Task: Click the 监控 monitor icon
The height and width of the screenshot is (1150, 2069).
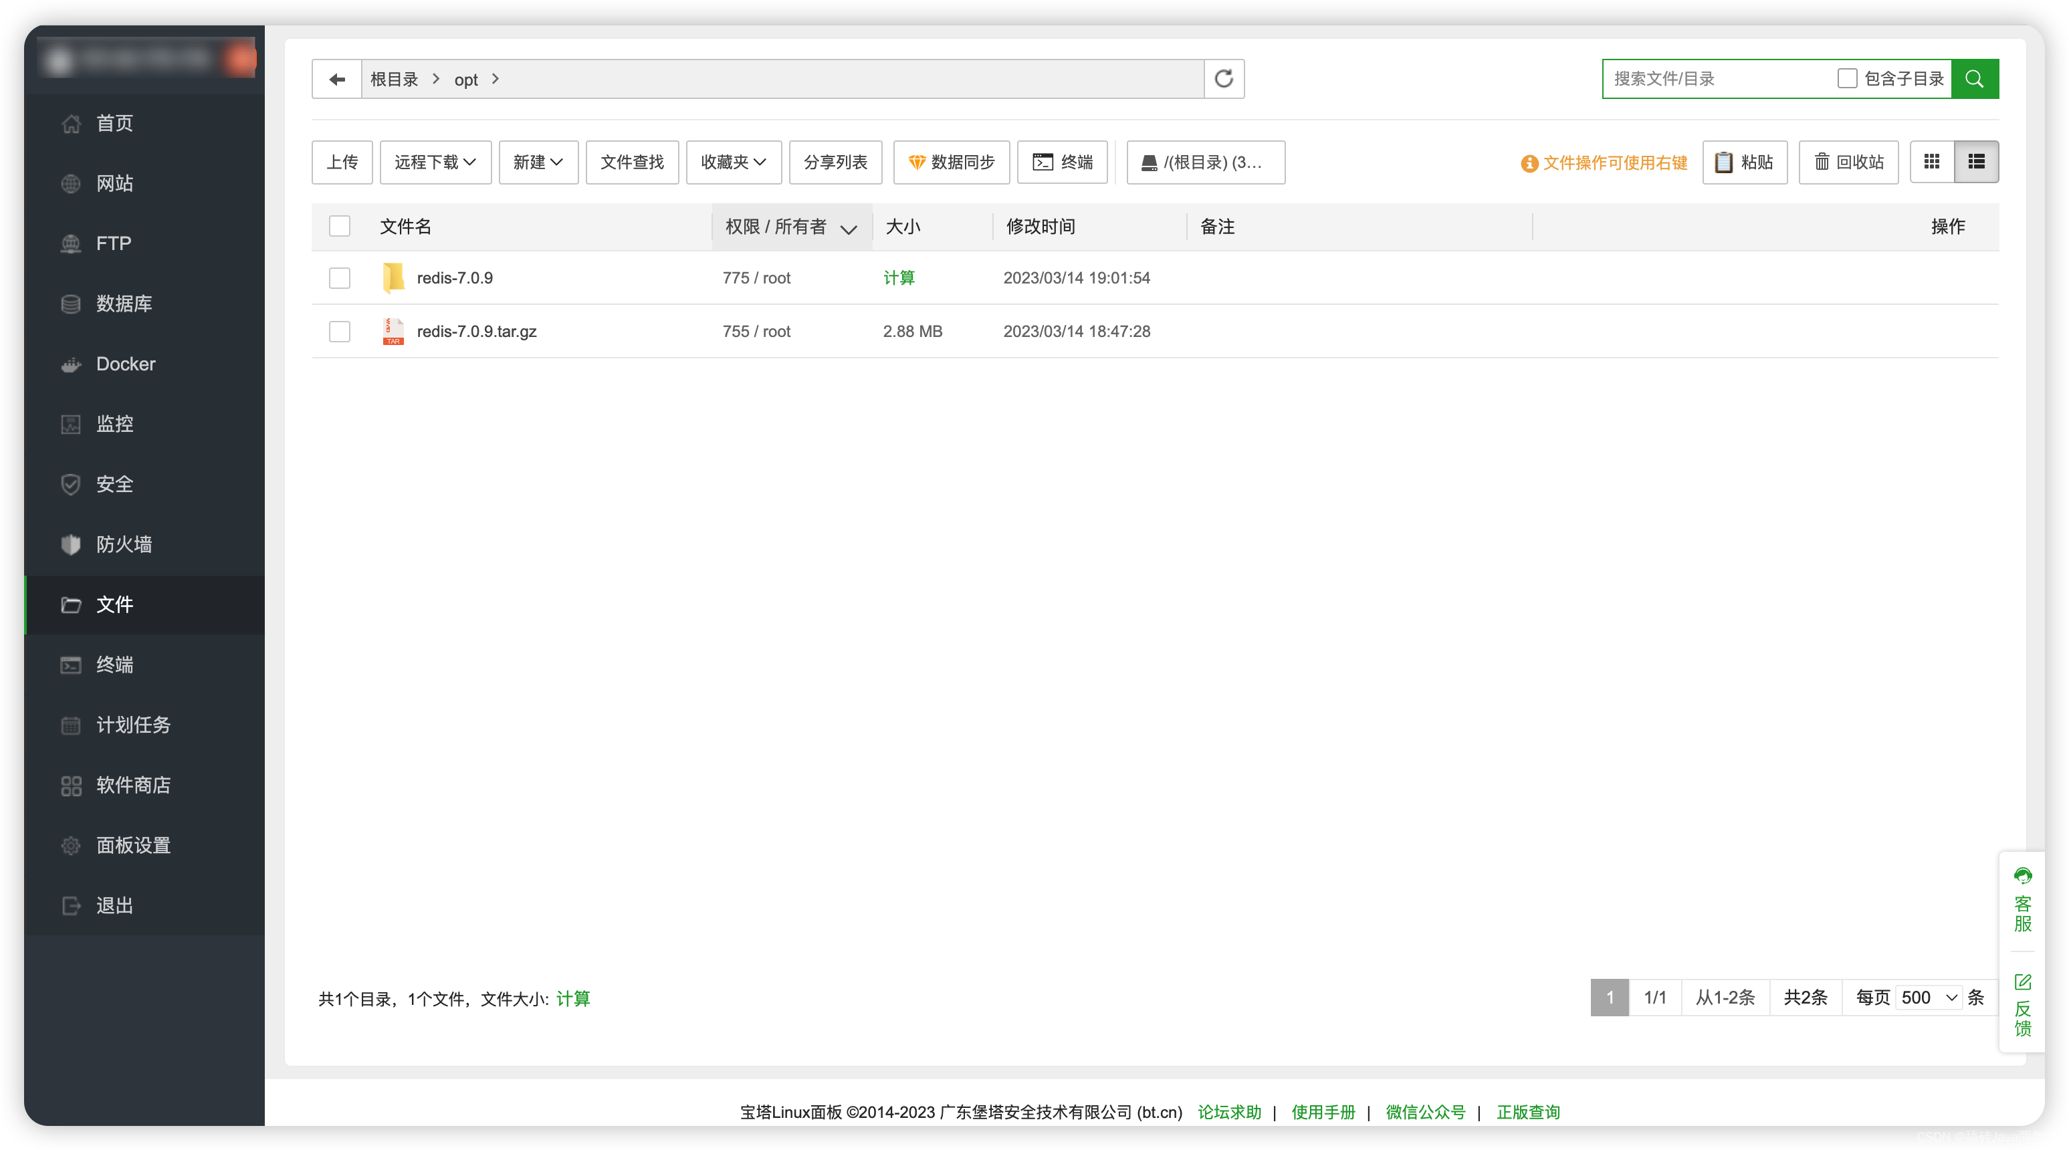Action: tap(71, 424)
